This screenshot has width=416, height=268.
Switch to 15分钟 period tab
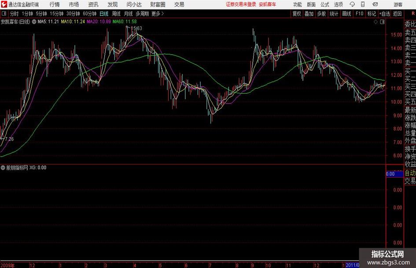pyautogui.click(x=56, y=14)
